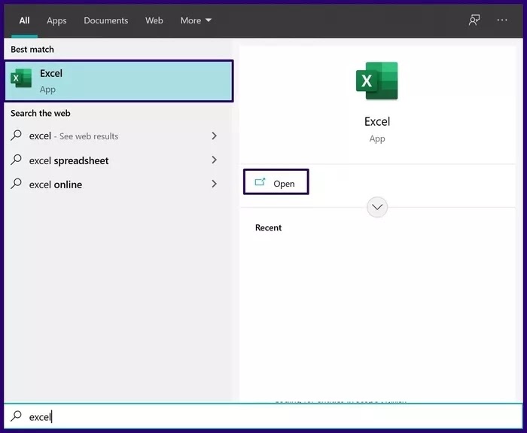Switch to the All tab
Image resolution: width=527 pixels, height=433 pixels.
click(24, 20)
